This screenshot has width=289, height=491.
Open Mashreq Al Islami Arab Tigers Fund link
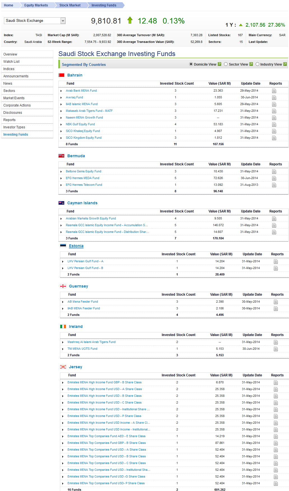[91, 342]
